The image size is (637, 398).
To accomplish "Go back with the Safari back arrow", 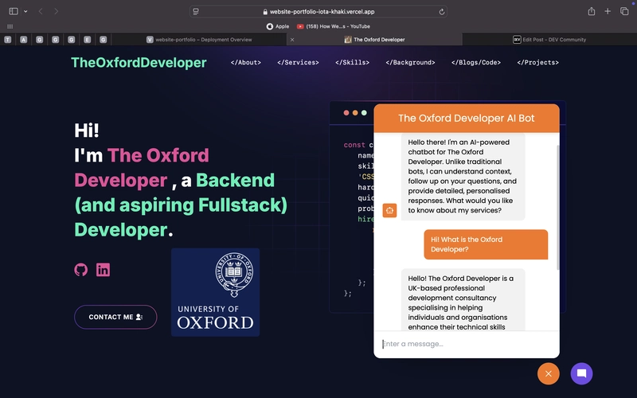I will [41, 11].
